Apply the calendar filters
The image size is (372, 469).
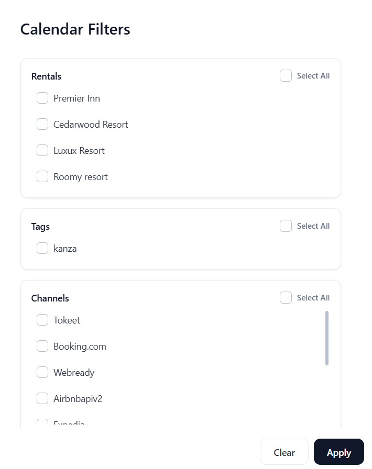pyautogui.click(x=339, y=452)
